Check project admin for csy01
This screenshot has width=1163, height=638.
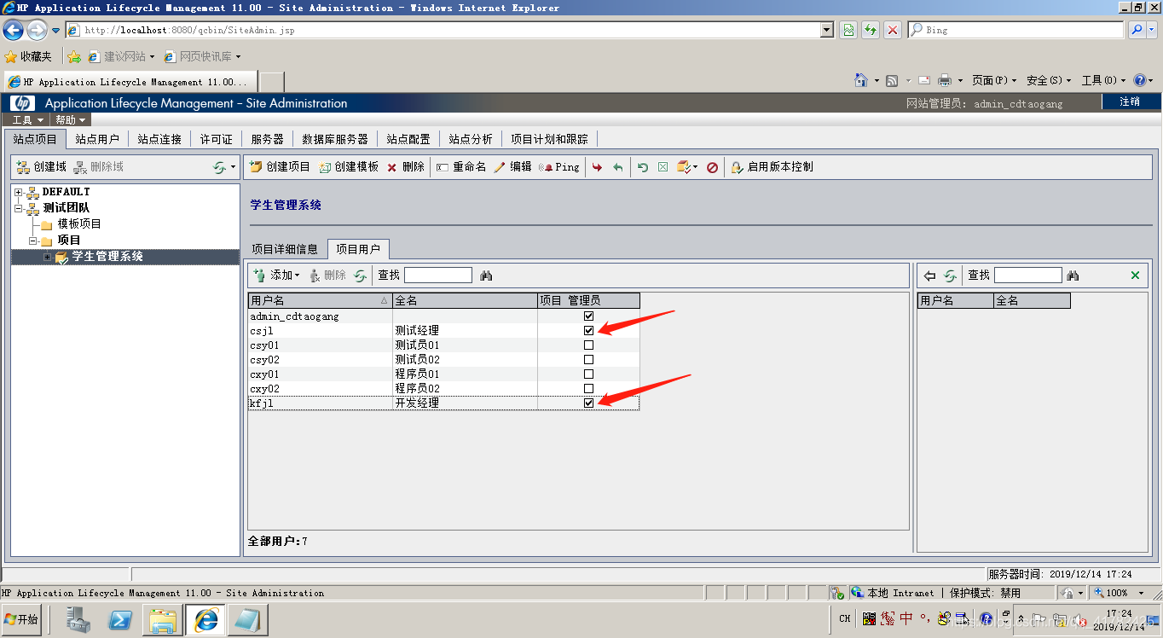tap(588, 345)
